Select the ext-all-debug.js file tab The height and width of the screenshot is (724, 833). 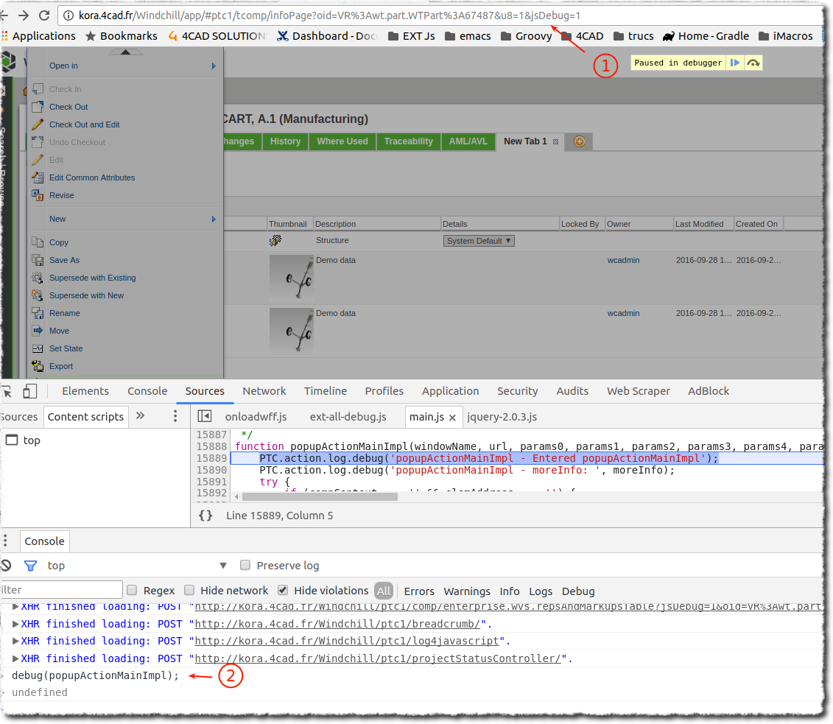[348, 417]
